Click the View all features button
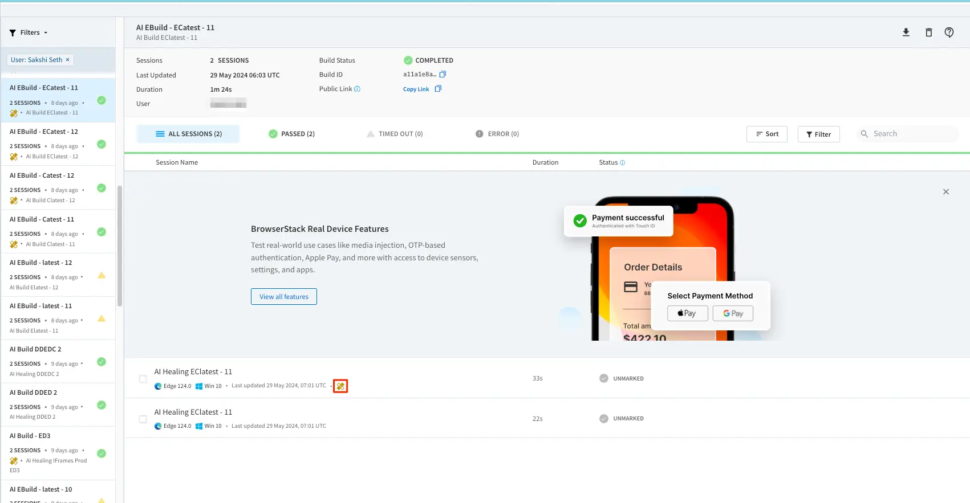Image resolution: width=970 pixels, height=503 pixels. click(x=283, y=297)
